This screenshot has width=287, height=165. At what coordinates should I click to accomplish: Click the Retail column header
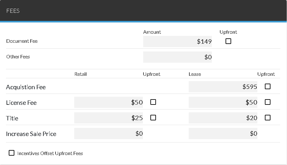tap(80, 74)
